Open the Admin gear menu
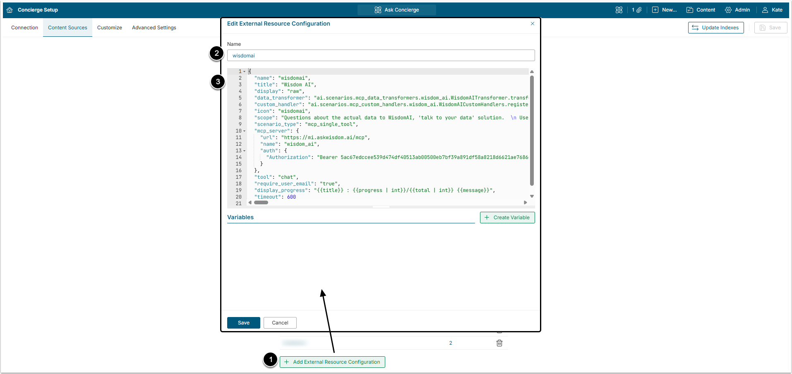This screenshot has width=792, height=374. [728, 10]
